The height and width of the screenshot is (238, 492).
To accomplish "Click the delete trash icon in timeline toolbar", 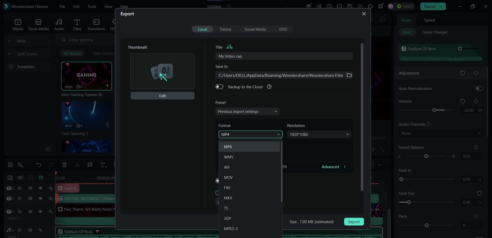I will [64, 165].
